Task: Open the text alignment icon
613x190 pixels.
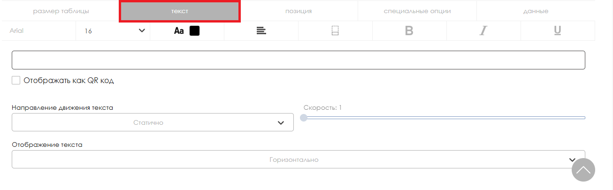Action: 261,31
